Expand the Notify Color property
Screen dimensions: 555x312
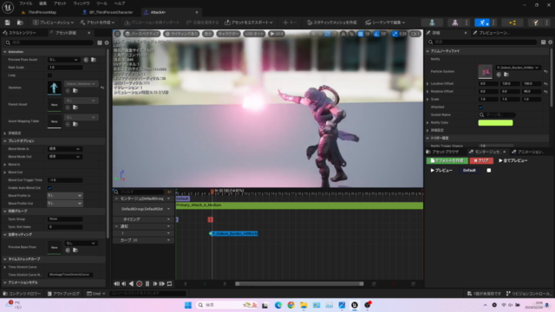point(428,123)
